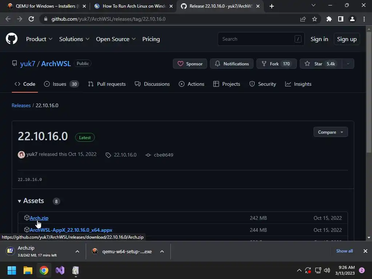
Task: Click the Pricing link
Action: click(151, 39)
